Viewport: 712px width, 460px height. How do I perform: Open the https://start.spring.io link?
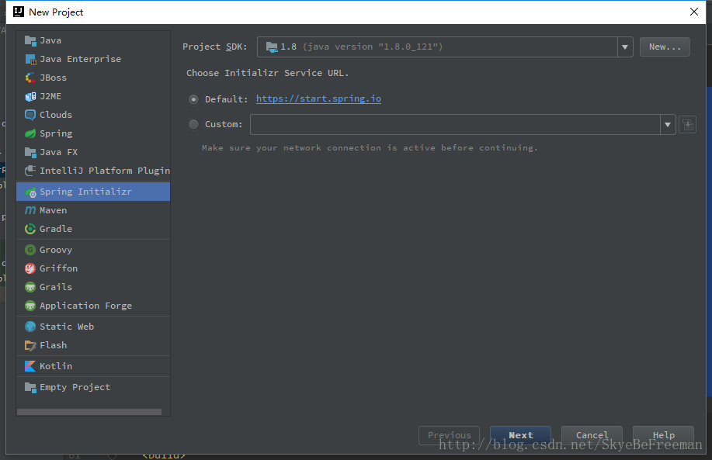pos(318,99)
